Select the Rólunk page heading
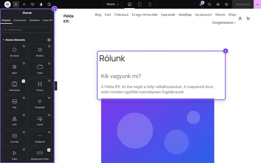This screenshot has height=163, width=261. pyautogui.click(x=112, y=58)
